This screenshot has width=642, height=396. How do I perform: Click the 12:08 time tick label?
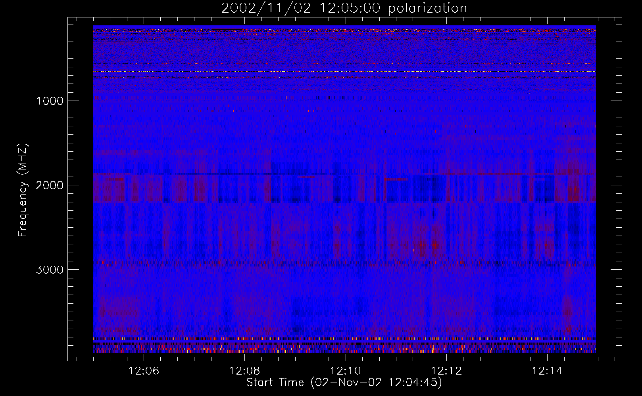click(245, 371)
